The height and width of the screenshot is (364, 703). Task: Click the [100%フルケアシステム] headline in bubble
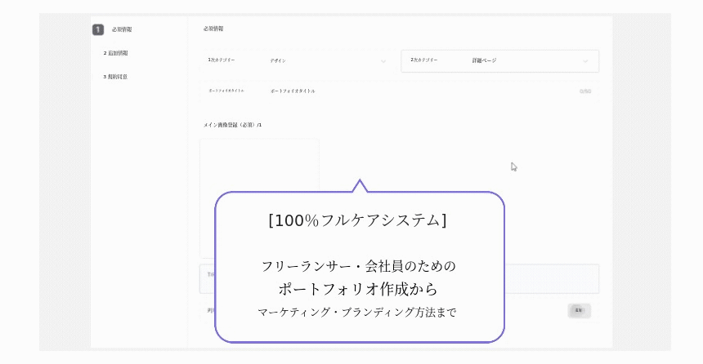tap(359, 220)
